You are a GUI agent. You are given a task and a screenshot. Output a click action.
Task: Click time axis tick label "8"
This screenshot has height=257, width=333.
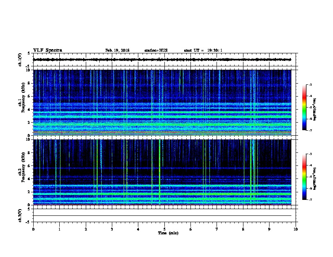click(243, 229)
